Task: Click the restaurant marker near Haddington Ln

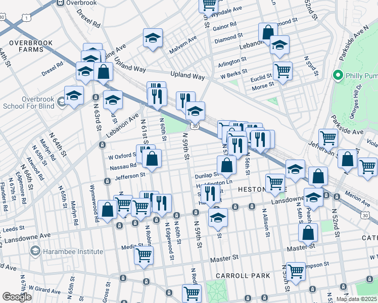Action: point(210,194)
